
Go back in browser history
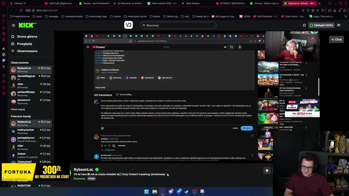tap(11, 10)
